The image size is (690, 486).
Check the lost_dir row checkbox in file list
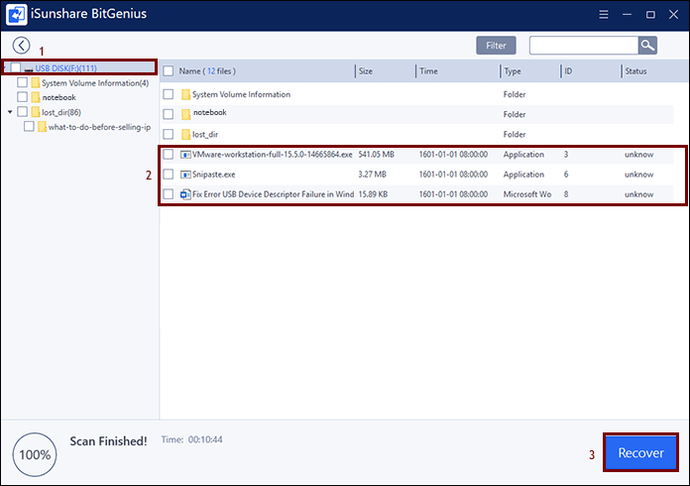(x=169, y=134)
